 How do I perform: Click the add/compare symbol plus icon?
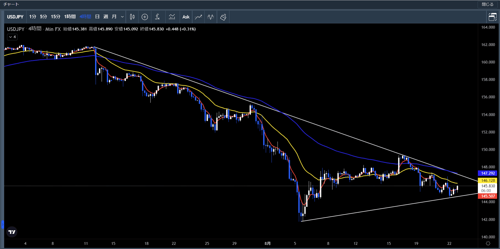click(145, 17)
